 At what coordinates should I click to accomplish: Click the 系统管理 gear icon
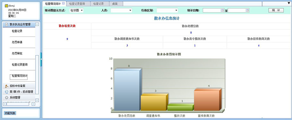(6, 98)
